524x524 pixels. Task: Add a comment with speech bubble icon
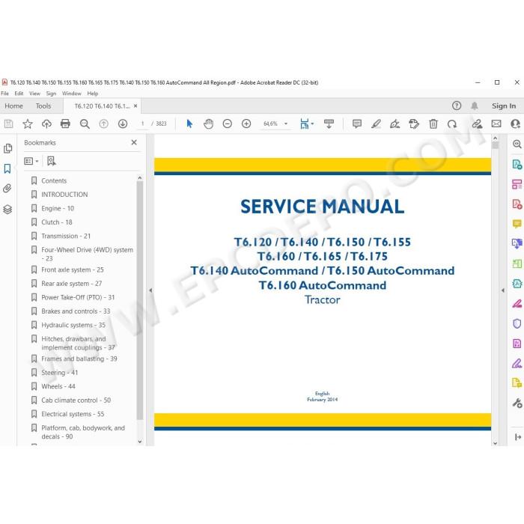coord(357,124)
